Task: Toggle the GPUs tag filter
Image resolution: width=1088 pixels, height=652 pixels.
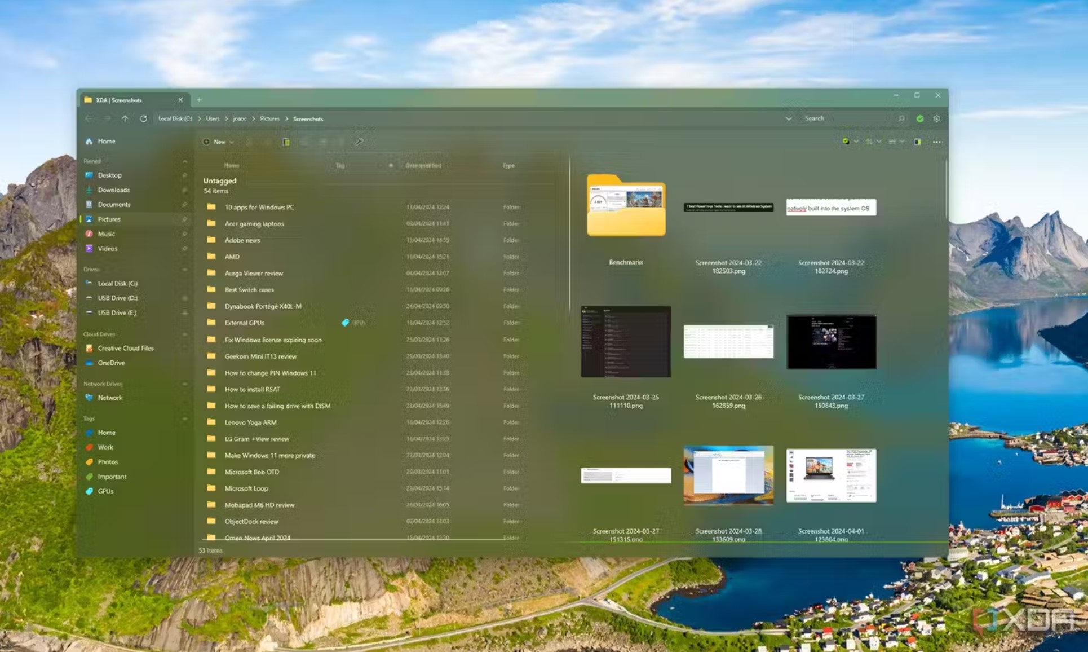Action: 105,491
